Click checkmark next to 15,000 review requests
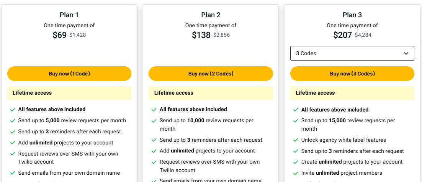The width and height of the screenshot is (422, 182). (x=296, y=121)
